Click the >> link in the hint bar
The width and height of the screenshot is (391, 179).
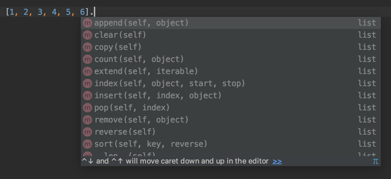point(277,161)
